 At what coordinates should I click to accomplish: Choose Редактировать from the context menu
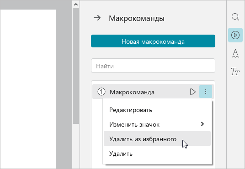pyautogui.click(x=157, y=110)
